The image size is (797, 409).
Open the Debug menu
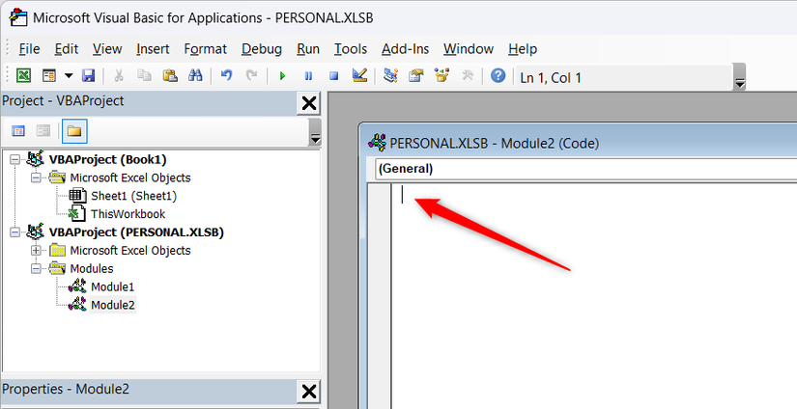pyautogui.click(x=262, y=49)
